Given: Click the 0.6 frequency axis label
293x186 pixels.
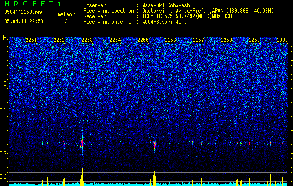Looking at the screenshot, I should click(x=4, y=177).
